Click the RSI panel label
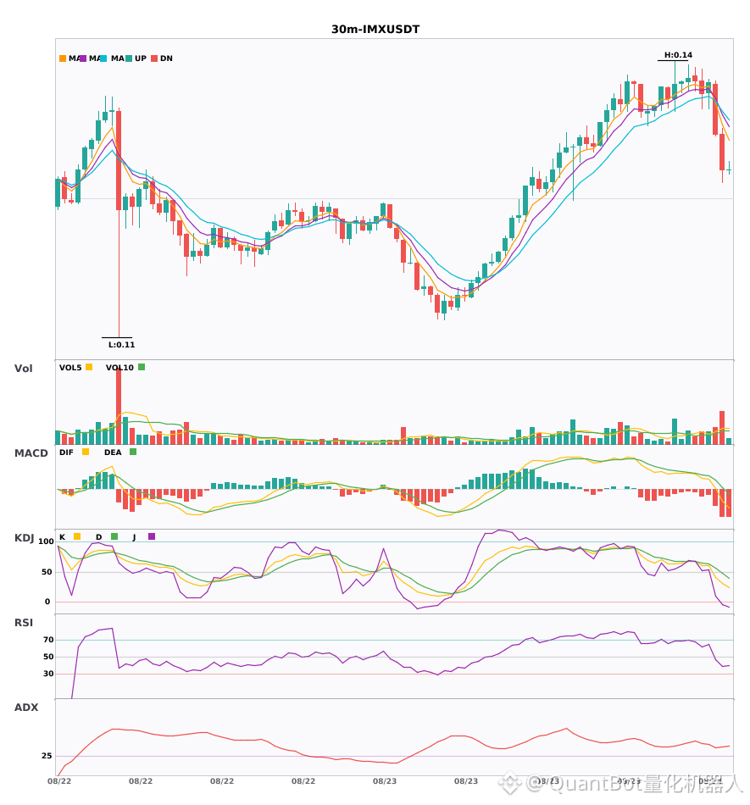Viewport: 750px width, 805px height. coord(24,623)
